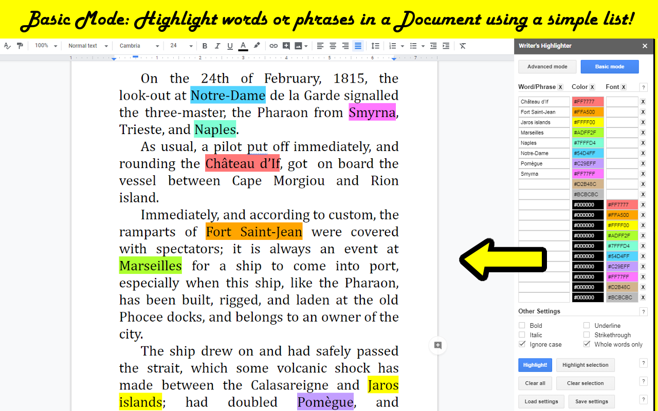The image size is (658, 411).
Task: Delete the Château d'If row
Action: (x=643, y=102)
